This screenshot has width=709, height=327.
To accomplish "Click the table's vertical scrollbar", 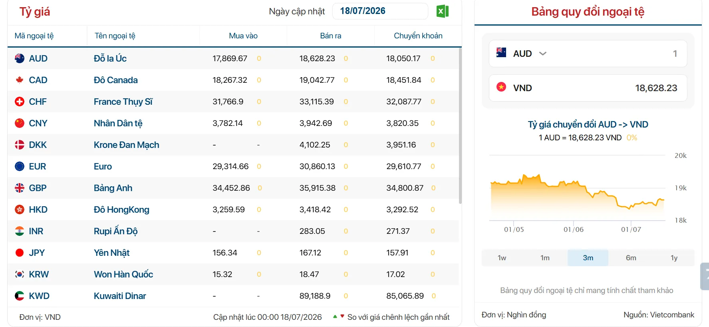I will pyautogui.click(x=460, y=126).
